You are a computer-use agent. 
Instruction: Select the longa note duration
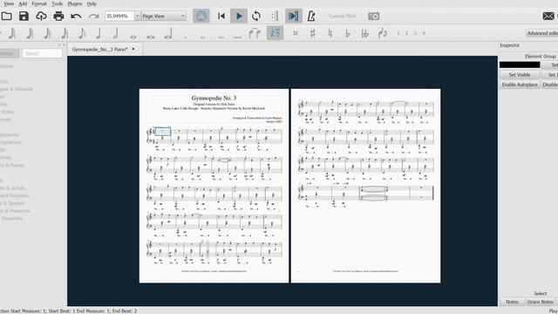point(168,34)
